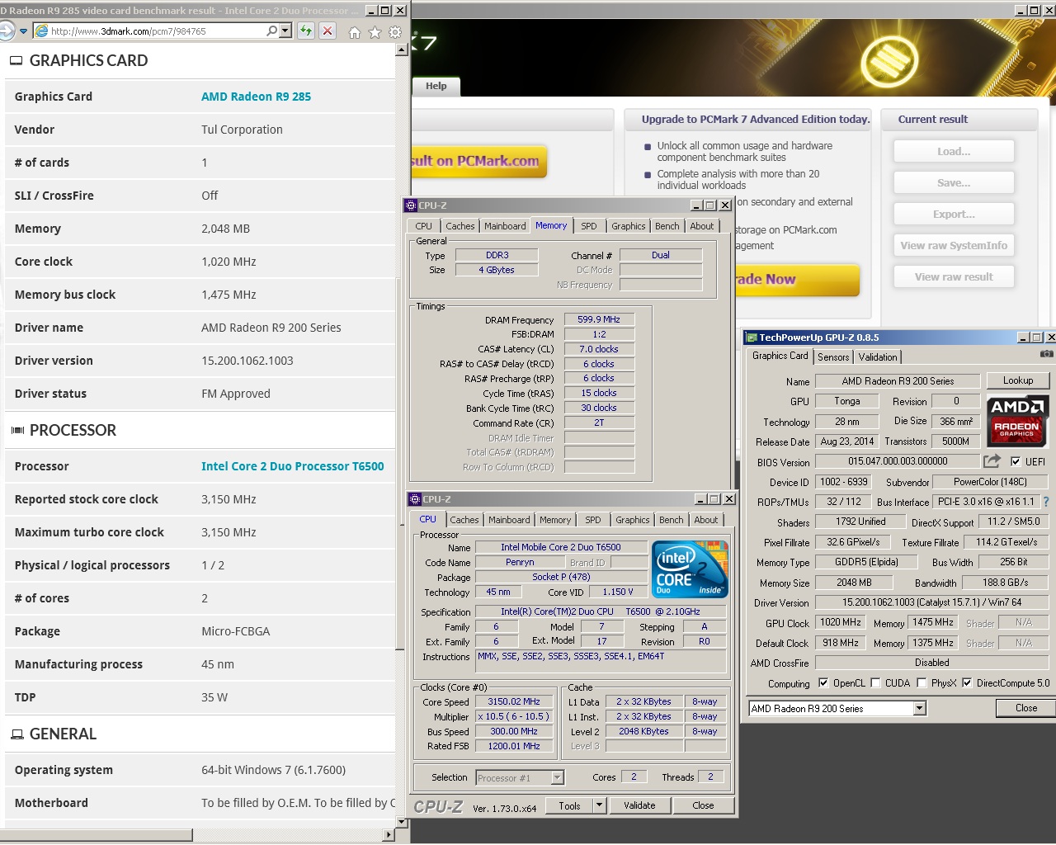Viewport: 1056px width, 845px height.
Task: Open SPD tab in CPU-Z memory window
Action: tap(589, 226)
